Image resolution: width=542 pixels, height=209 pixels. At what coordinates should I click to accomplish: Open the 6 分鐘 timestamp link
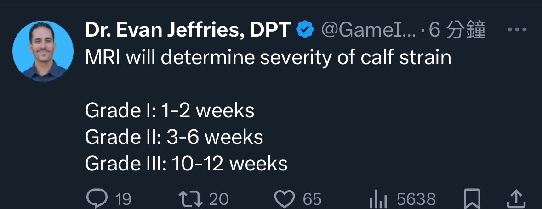pos(457,30)
